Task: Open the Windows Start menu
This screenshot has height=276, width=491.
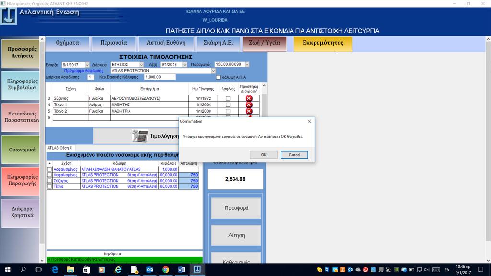Action: (8, 269)
